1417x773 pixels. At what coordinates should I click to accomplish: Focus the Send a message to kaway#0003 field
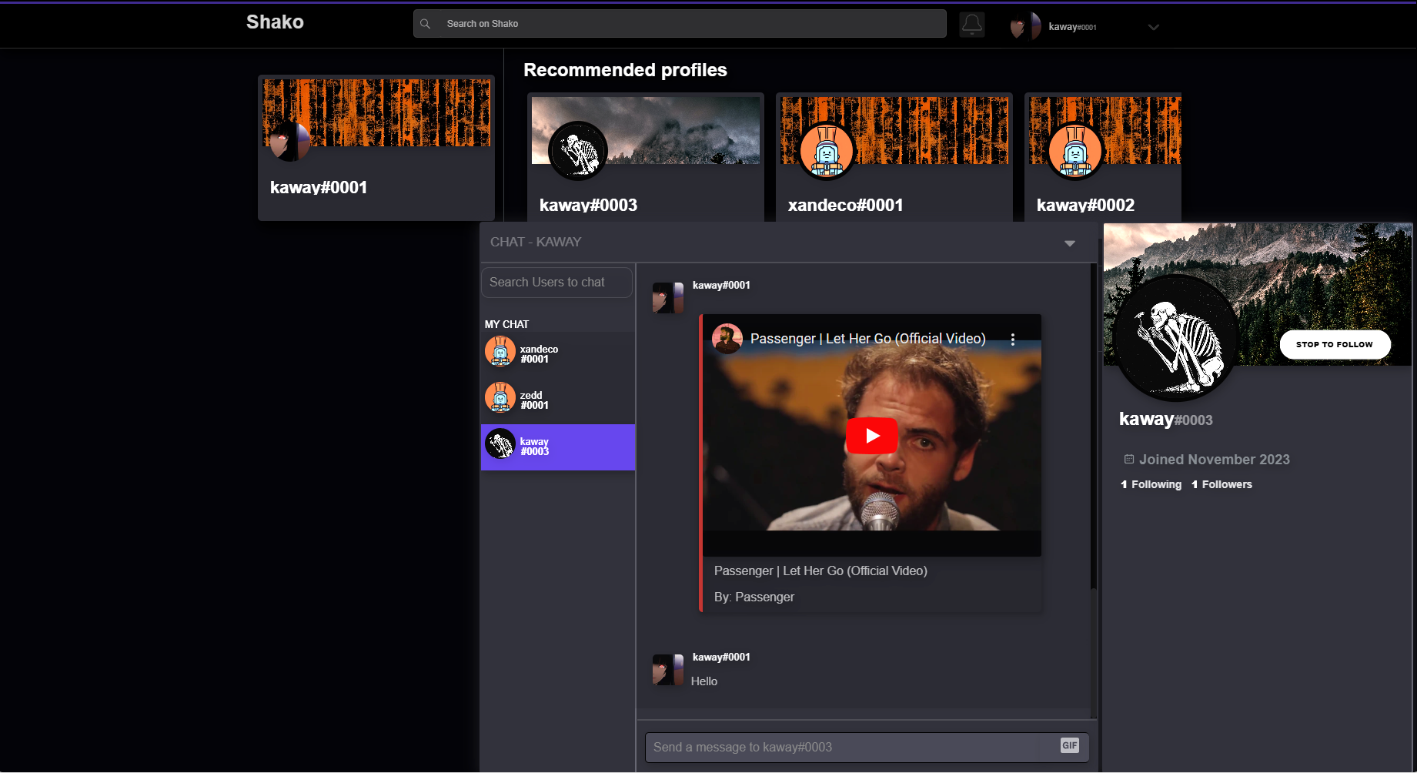pos(867,747)
